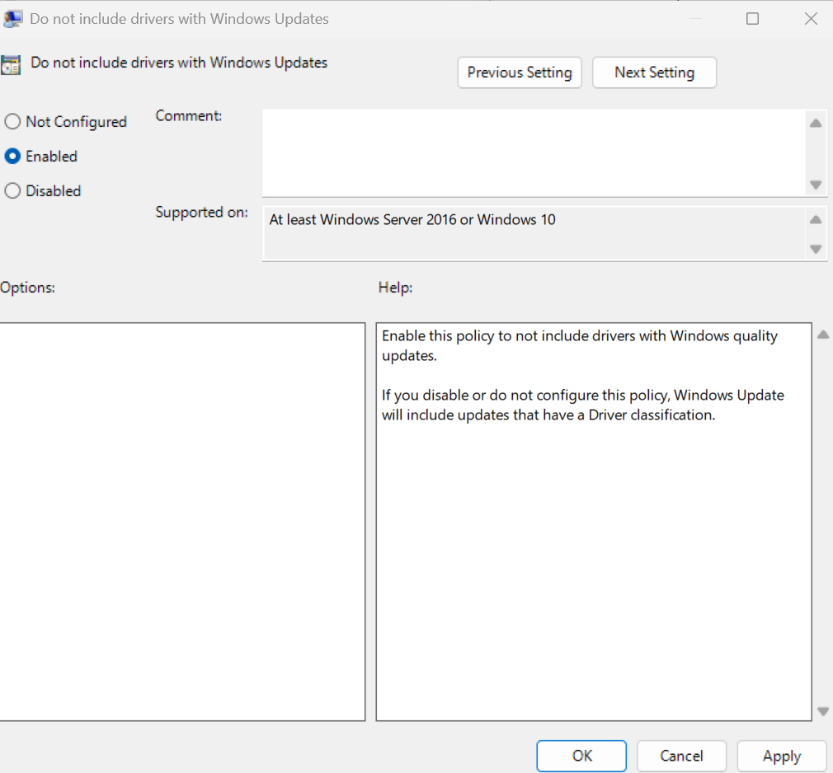Confirm with the OK button

(581, 756)
